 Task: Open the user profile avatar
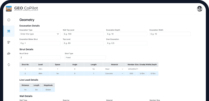(200, 9)
